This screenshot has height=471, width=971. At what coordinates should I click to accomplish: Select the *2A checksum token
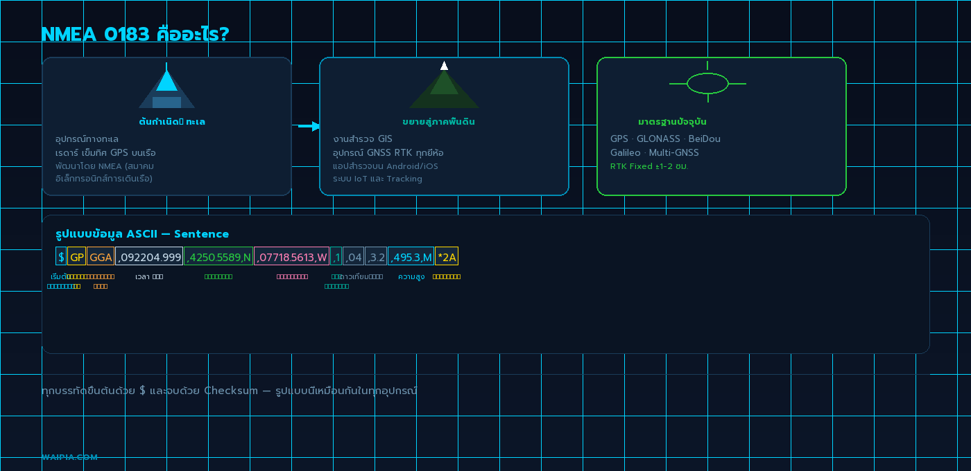pos(447,257)
